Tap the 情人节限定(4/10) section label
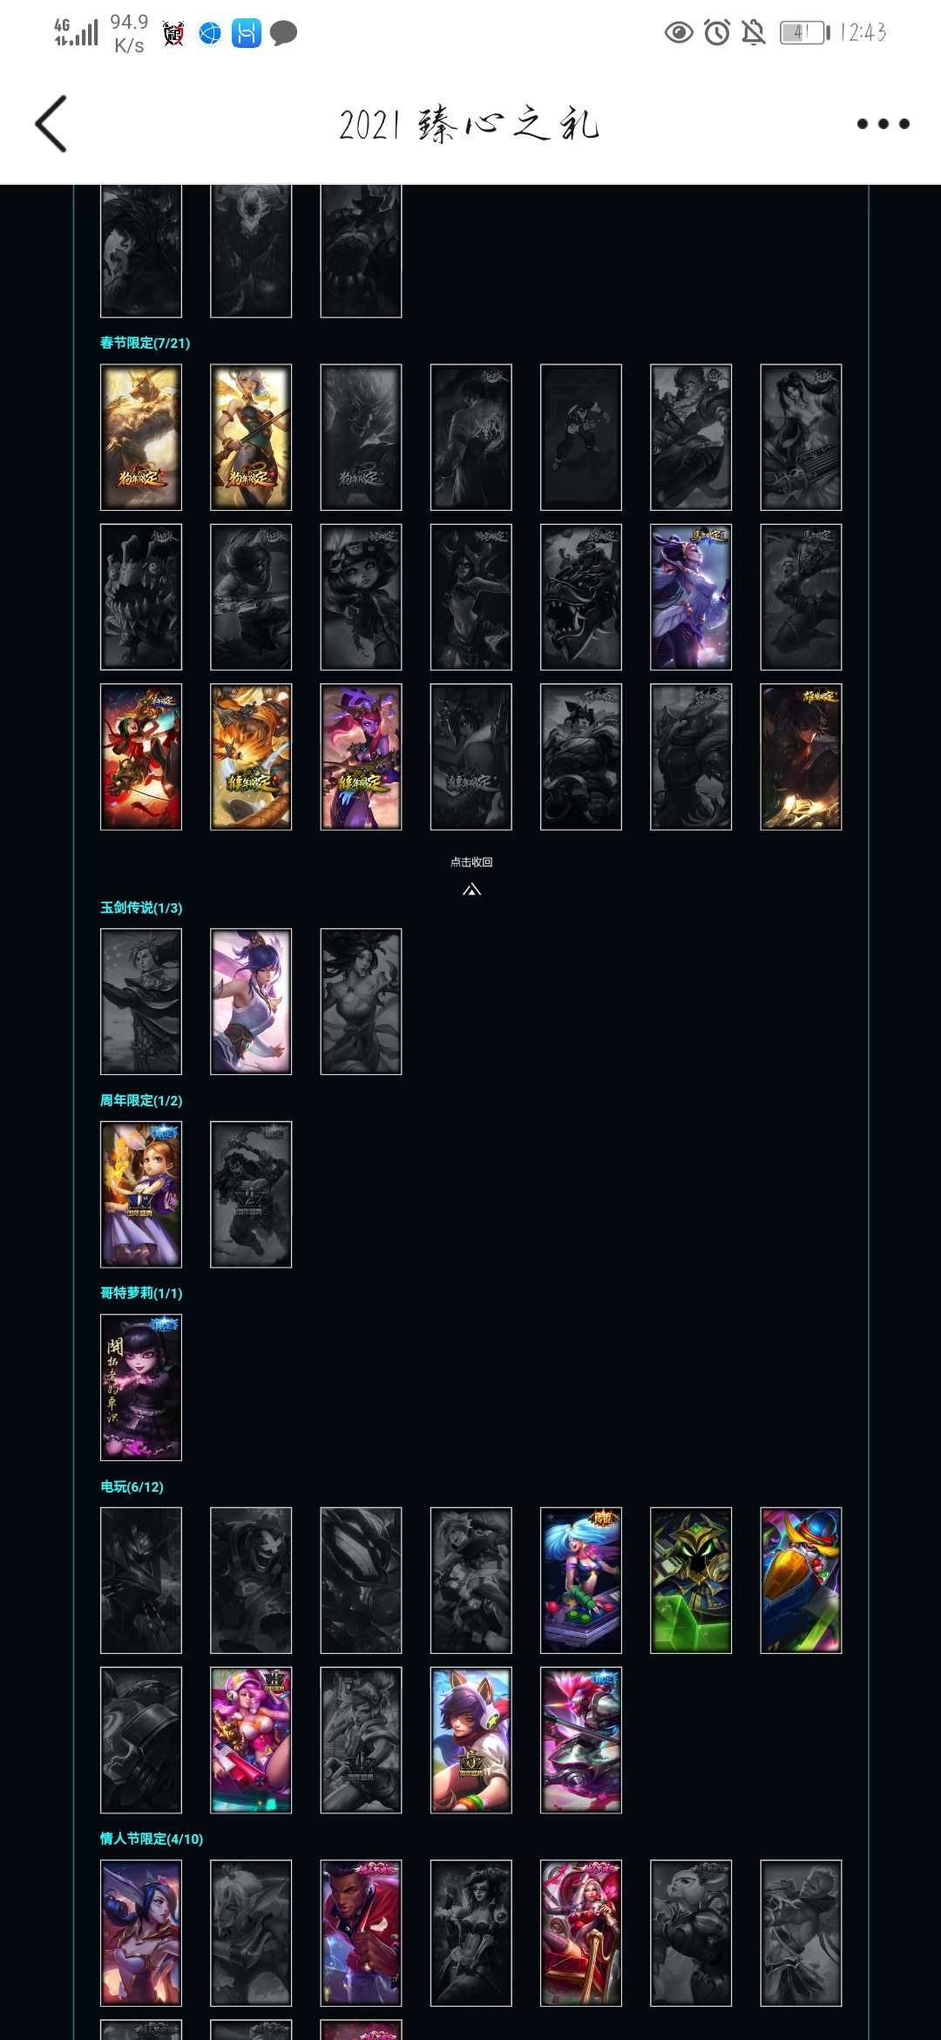Image resolution: width=941 pixels, height=2040 pixels. (x=152, y=1839)
